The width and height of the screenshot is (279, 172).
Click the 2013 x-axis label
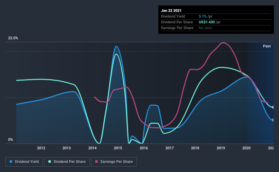point(67,148)
